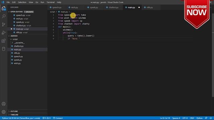Screen dimensions: 214x120
Task: Open the Extensions view
Action: point(4,41)
